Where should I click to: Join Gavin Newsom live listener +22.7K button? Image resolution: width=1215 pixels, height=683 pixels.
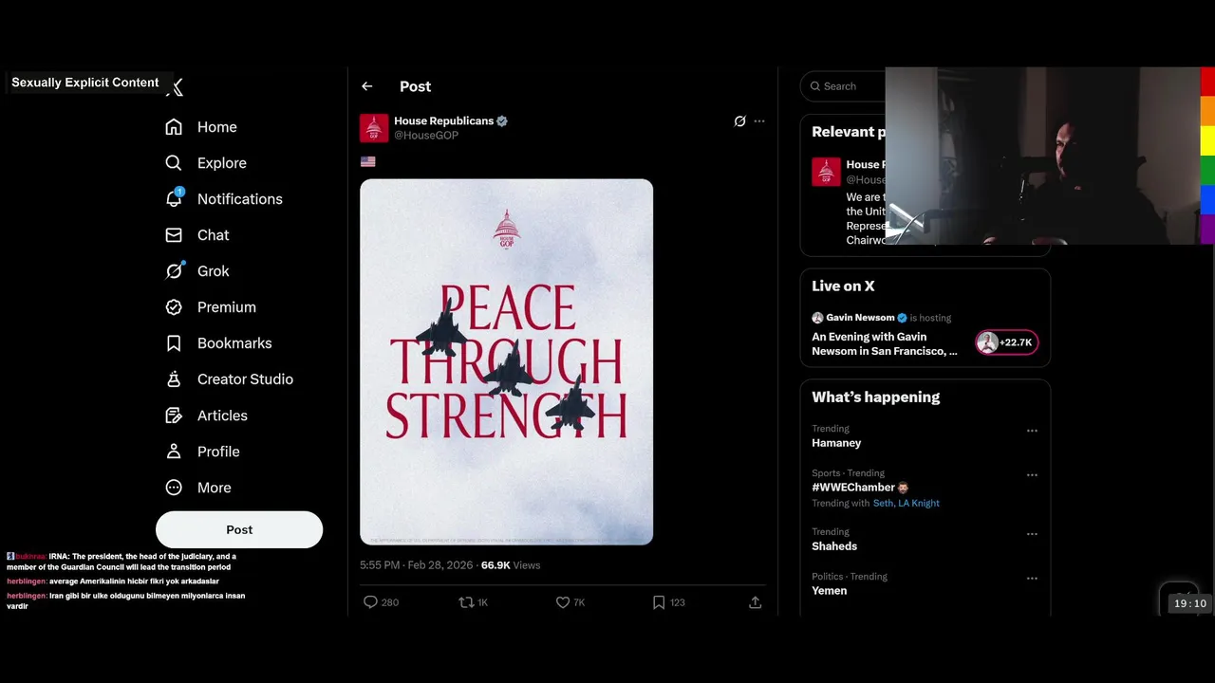click(1006, 342)
